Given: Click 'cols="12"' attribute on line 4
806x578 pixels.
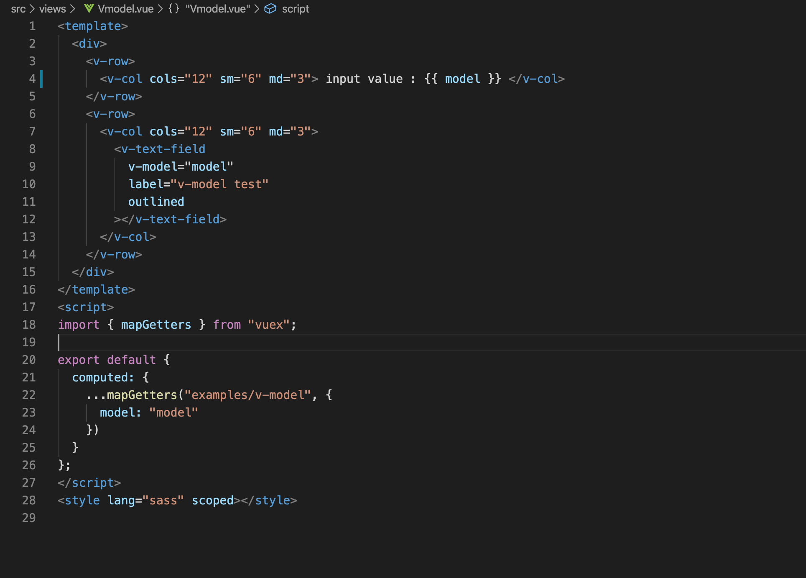Looking at the screenshot, I should click(181, 79).
